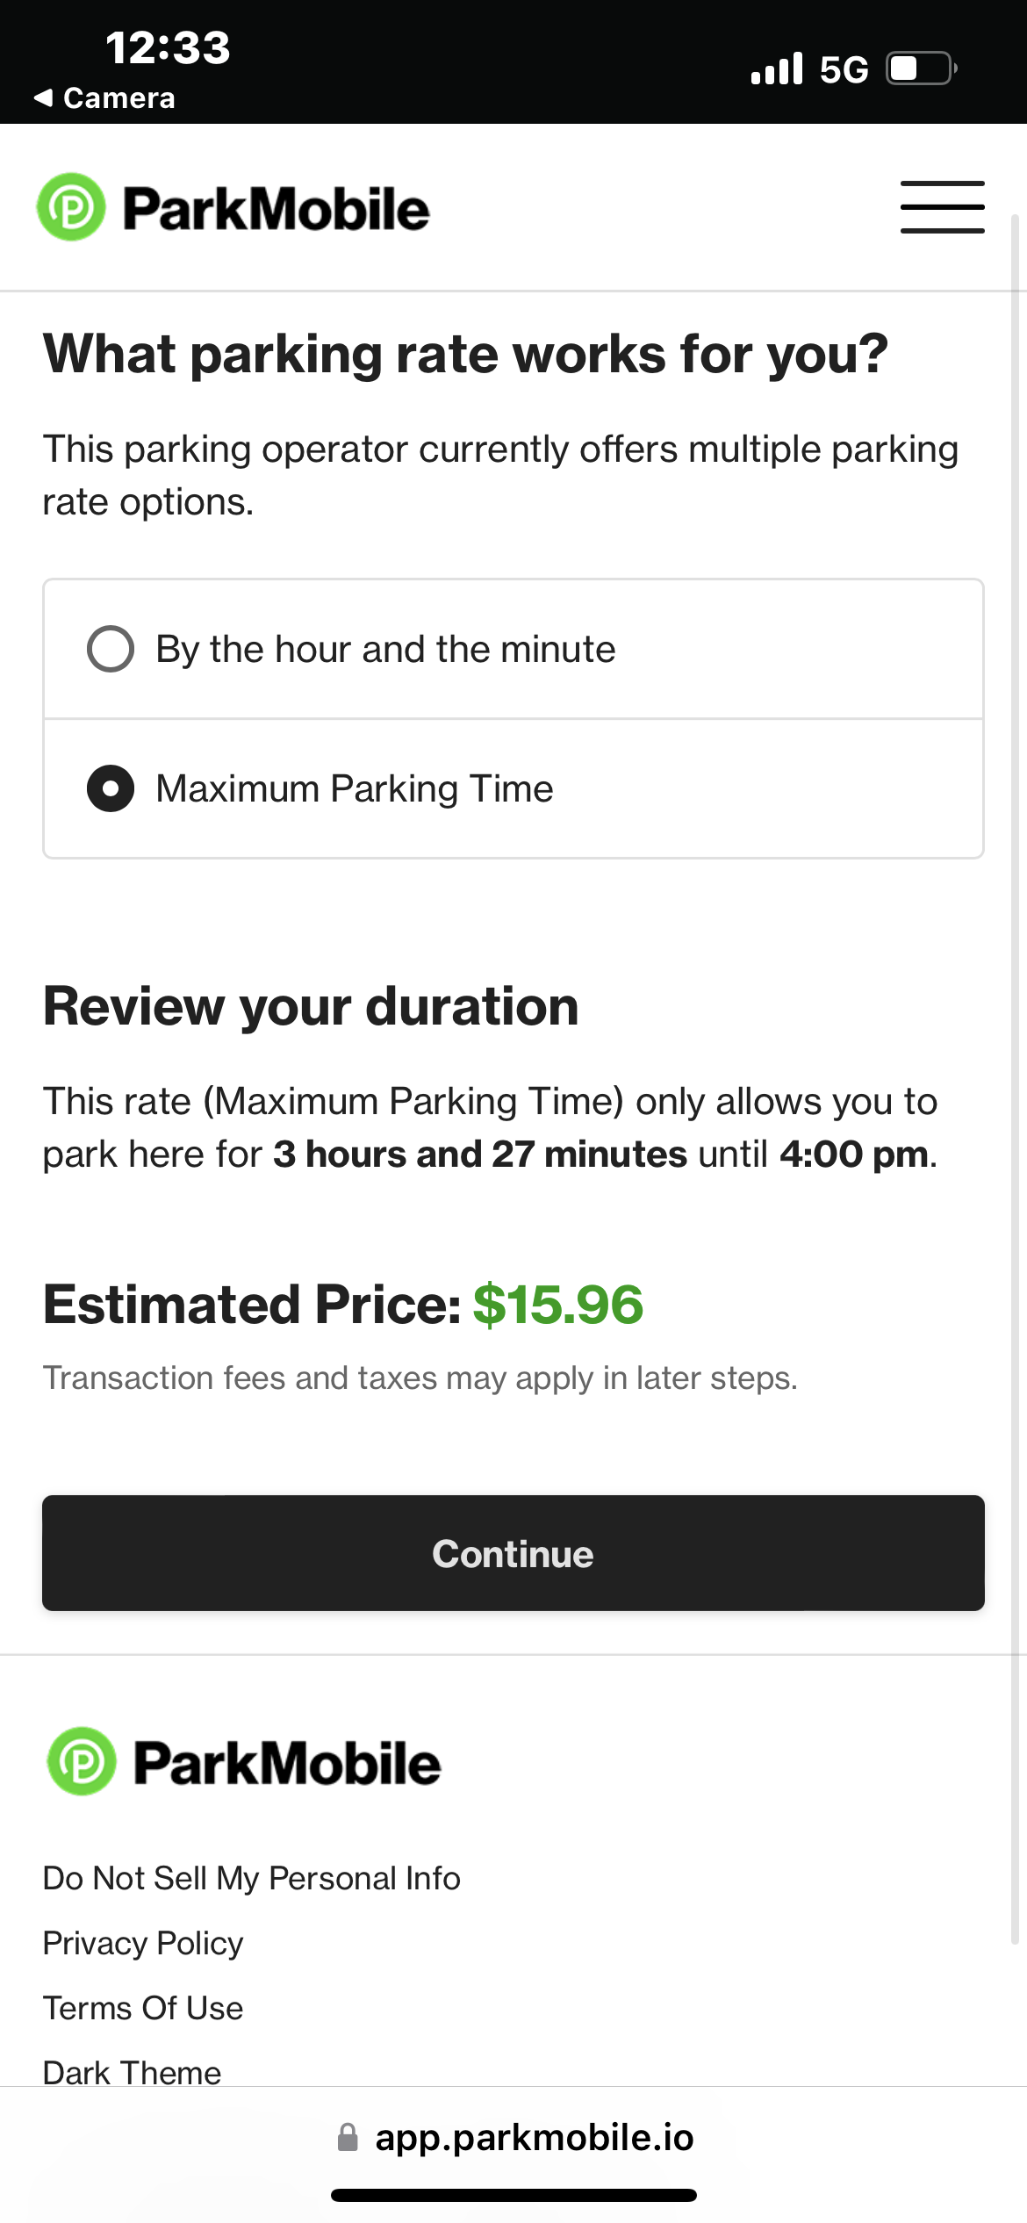Tap the lock icon in address bar
Viewport: 1027px width, 2223px height.
click(x=348, y=2137)
